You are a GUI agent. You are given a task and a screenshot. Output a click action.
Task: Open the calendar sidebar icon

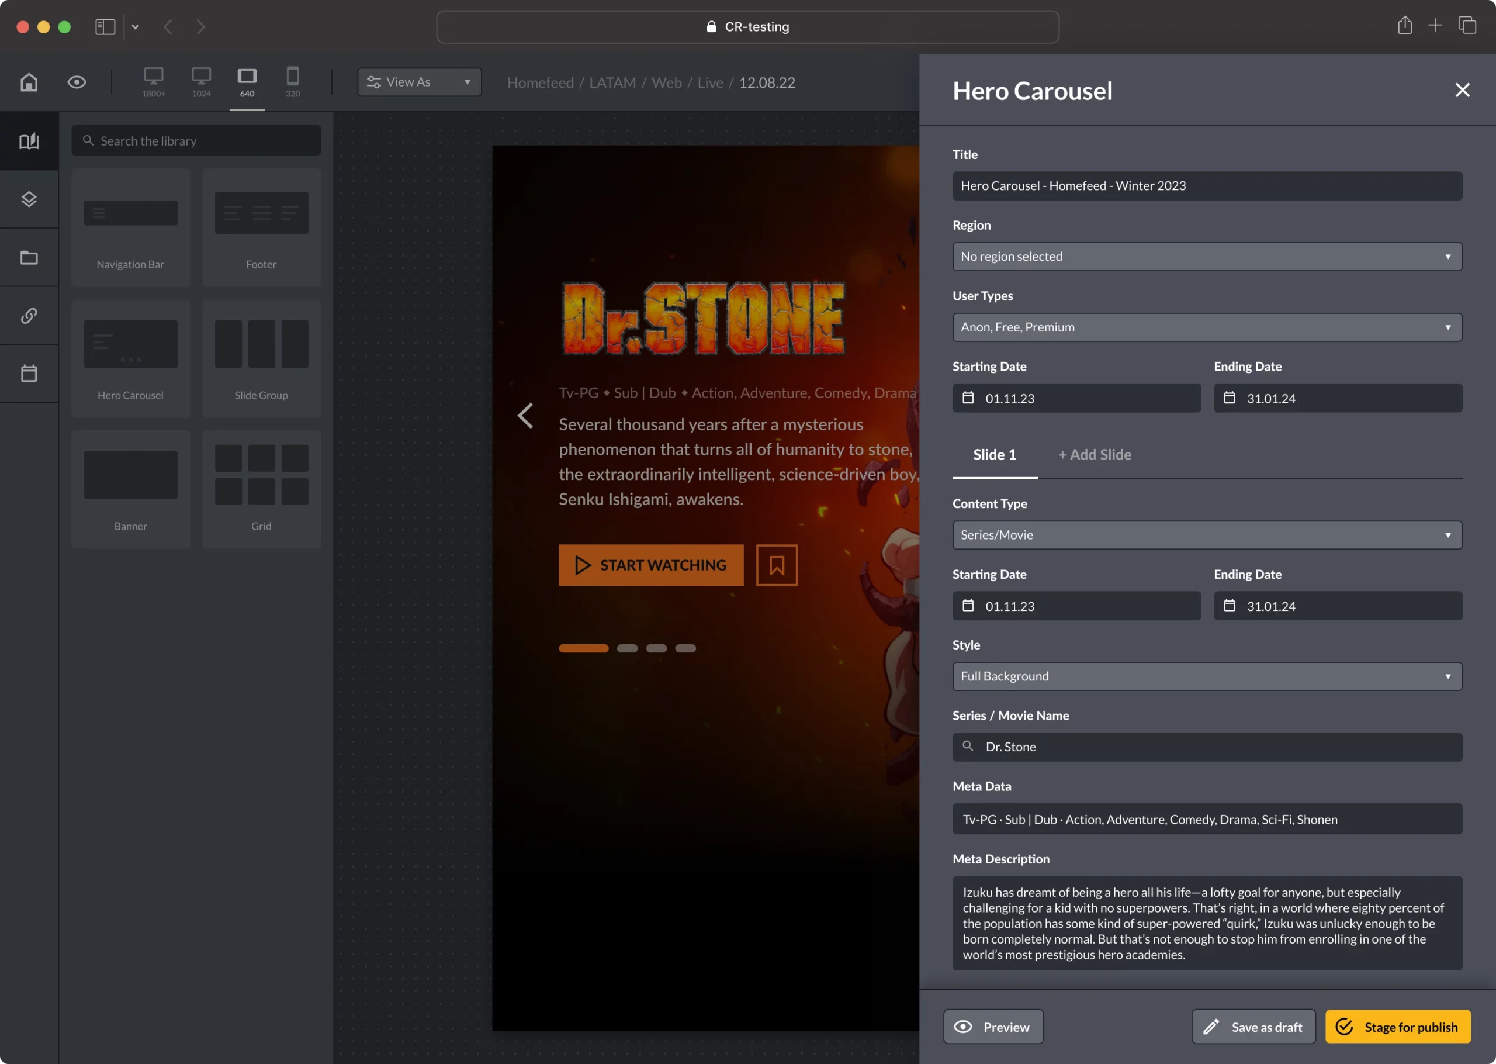pyautogui.click(x=29, y=374)
